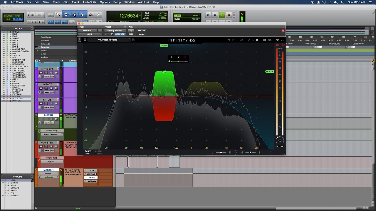Screen dimensions: 376x211
Task: Open main counter format dropdown arrow
Action: tap(140, 16)
